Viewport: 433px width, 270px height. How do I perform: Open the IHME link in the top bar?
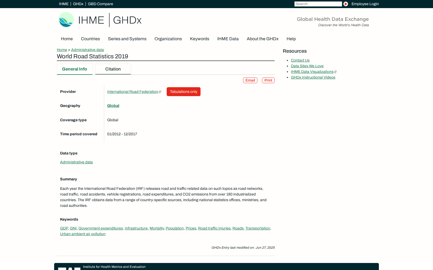64,4
